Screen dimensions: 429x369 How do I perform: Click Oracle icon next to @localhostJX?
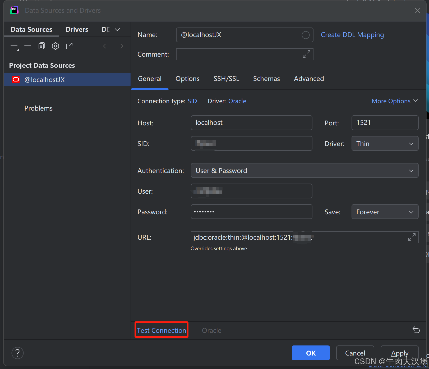click(16, 79)
